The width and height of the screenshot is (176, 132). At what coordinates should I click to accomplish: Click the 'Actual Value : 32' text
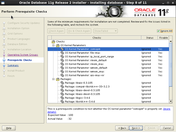tap(60, 119)
